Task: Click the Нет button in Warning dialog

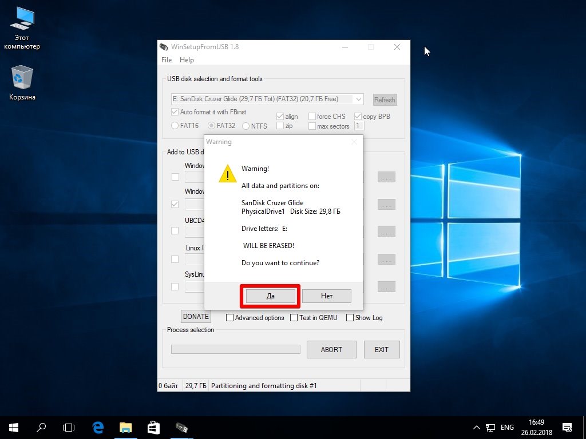Action: [327, 296]
